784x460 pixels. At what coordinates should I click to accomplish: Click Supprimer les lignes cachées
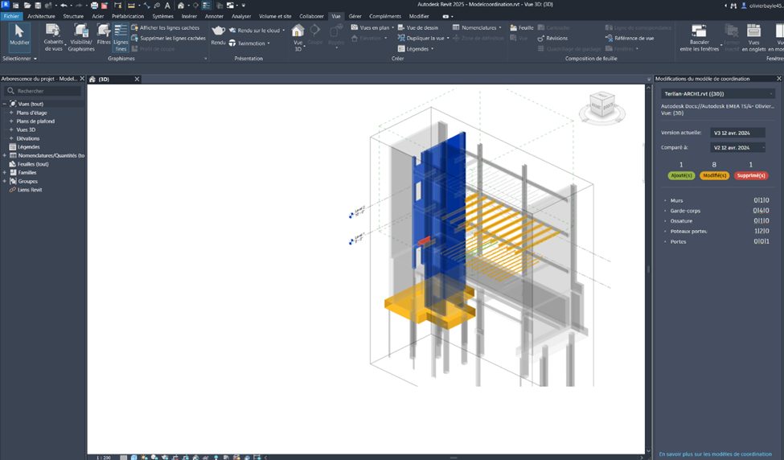[x=169, y=38]
